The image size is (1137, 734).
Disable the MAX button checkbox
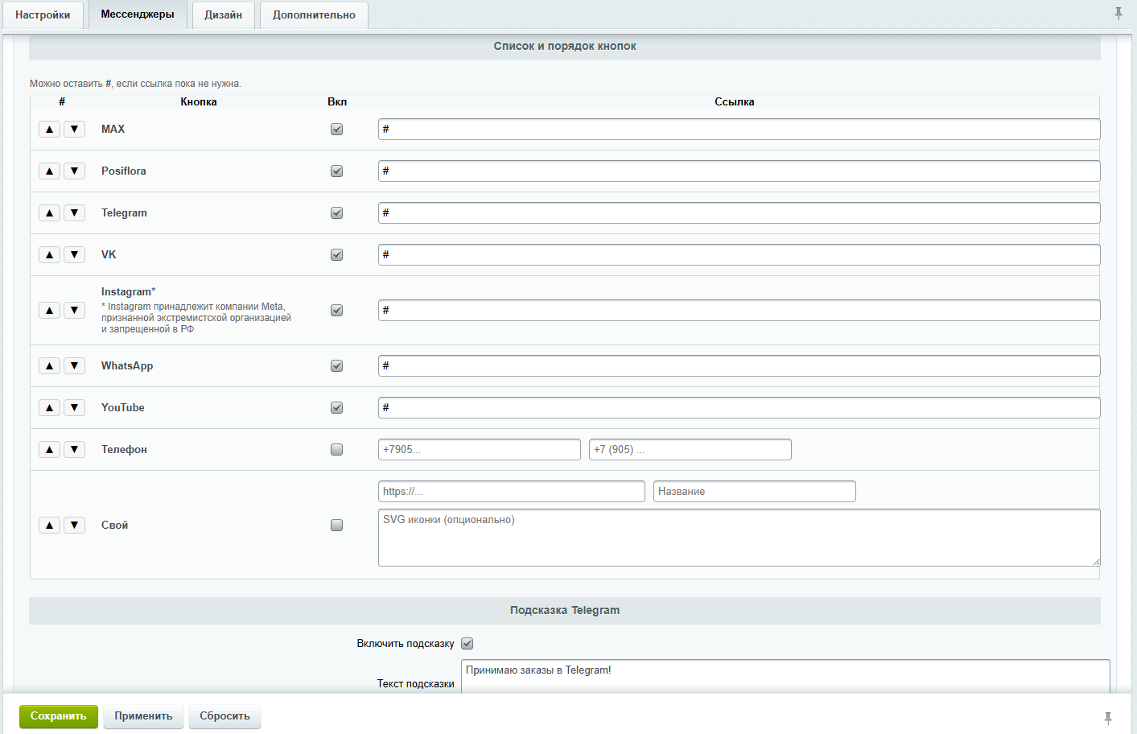pos(337,129)
